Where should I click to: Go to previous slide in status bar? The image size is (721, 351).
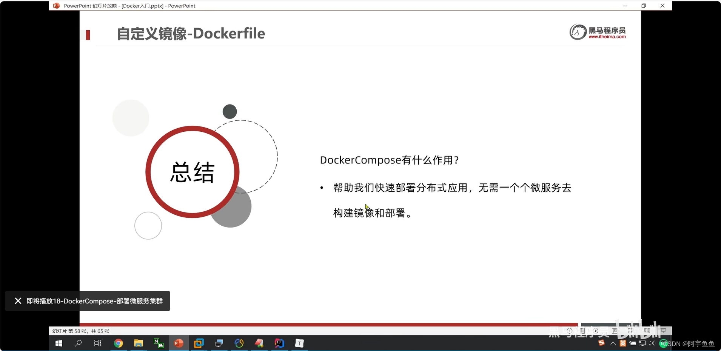pos(570,331)
